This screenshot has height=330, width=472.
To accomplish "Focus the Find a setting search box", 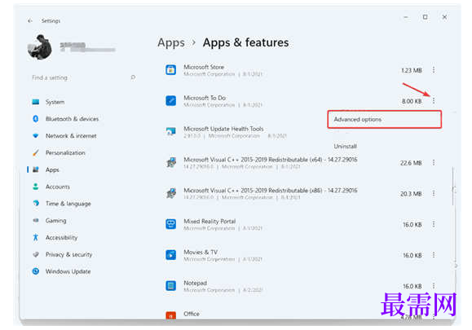I will pyautogui.click(x=83, y=77).
